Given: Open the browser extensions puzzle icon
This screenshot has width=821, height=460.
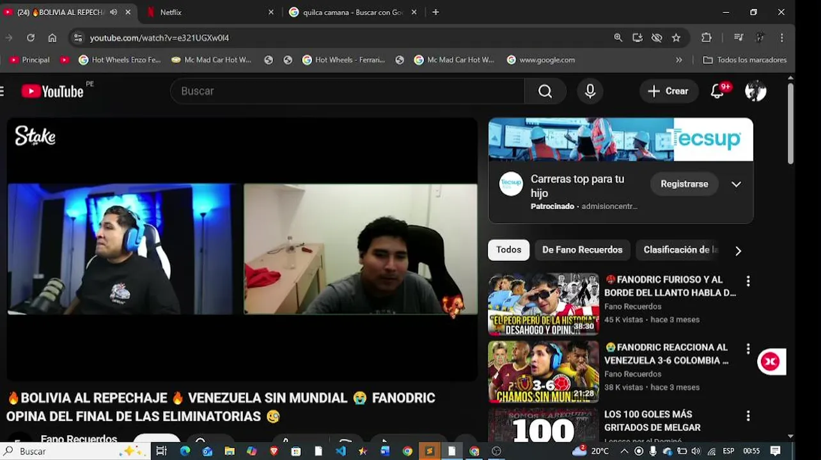Looking at the screenshot, I should click(x=707, y=38).
